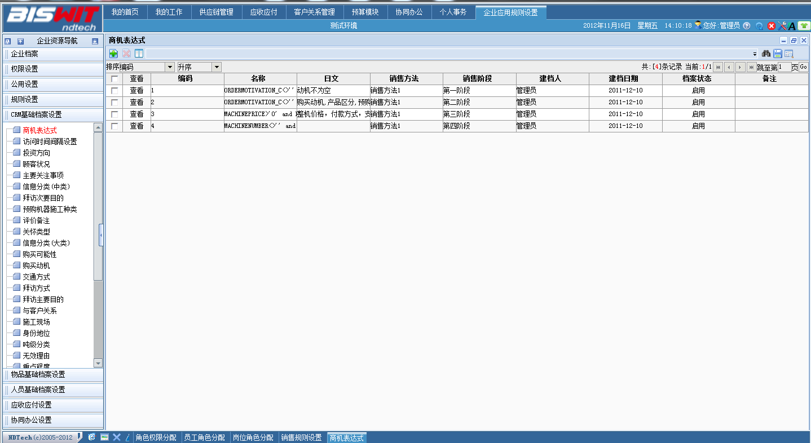Open 购买动机 in navigation tree
This screenshot has height=443, width=811.
click(x=36, y=266)
